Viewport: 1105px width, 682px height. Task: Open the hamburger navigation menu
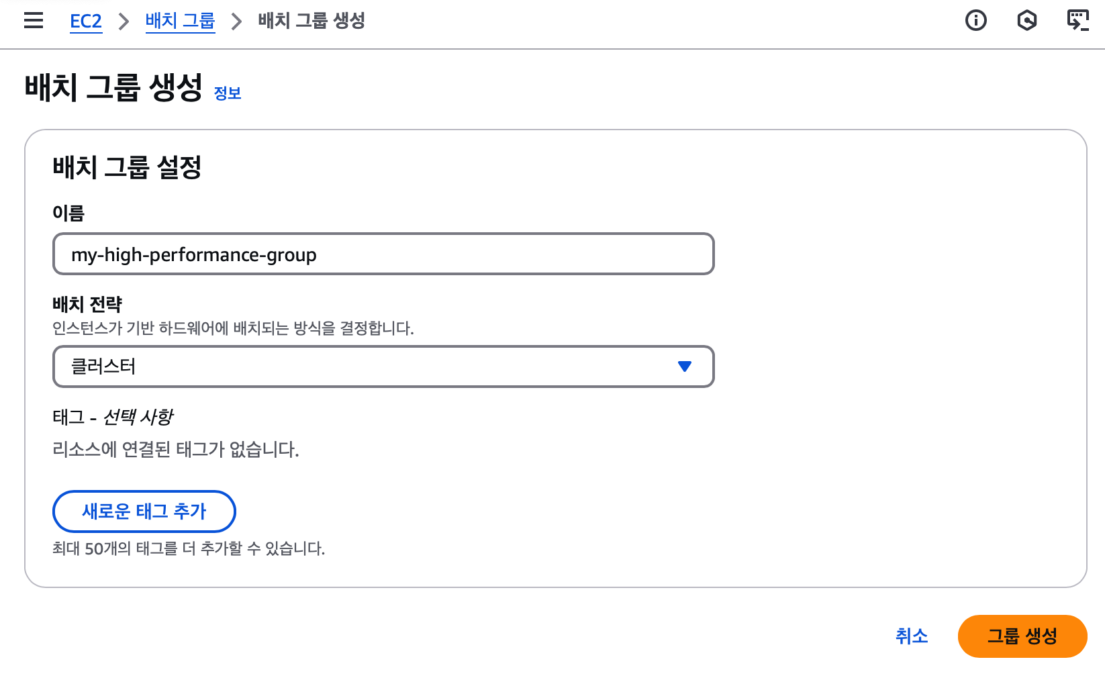(x=34, y=21)
